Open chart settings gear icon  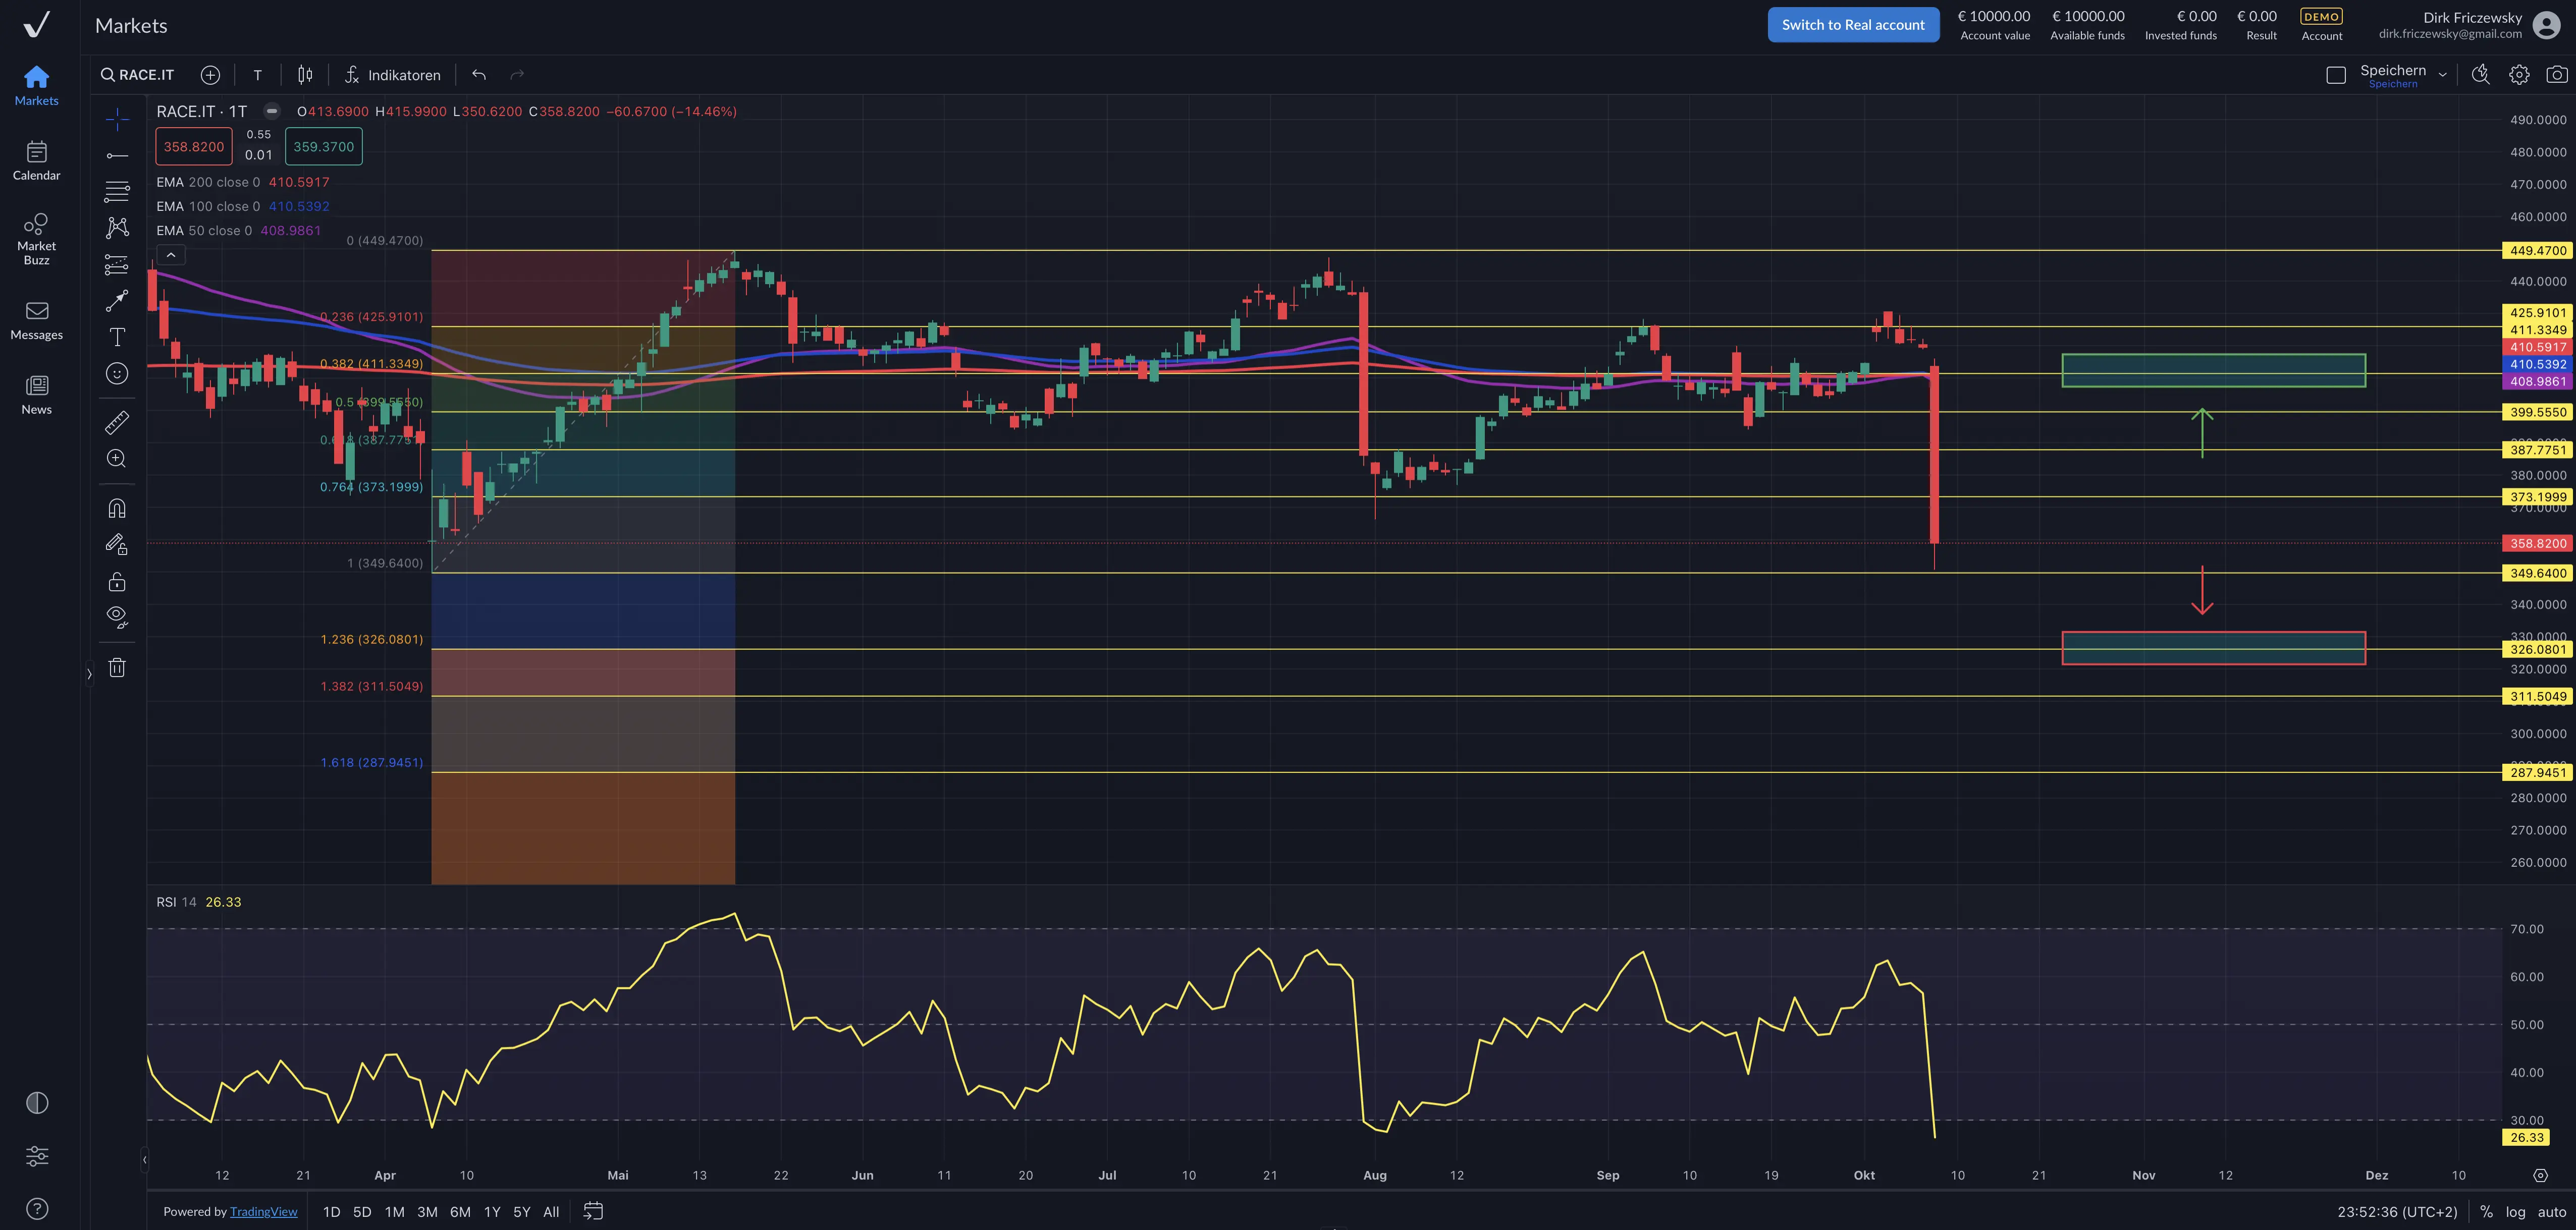click(x=2519, y=75)
